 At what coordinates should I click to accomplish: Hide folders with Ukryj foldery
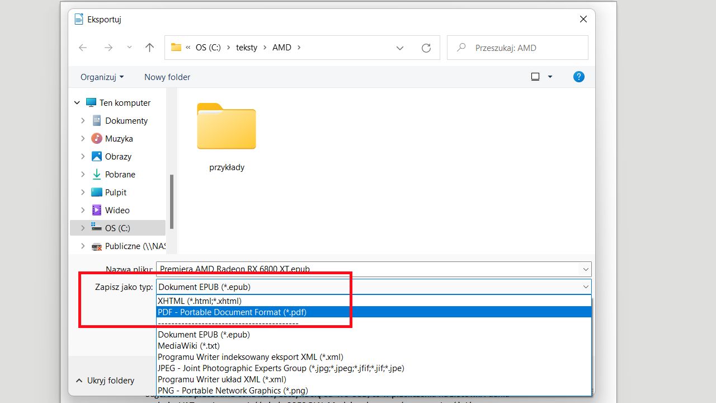point(105,381)
